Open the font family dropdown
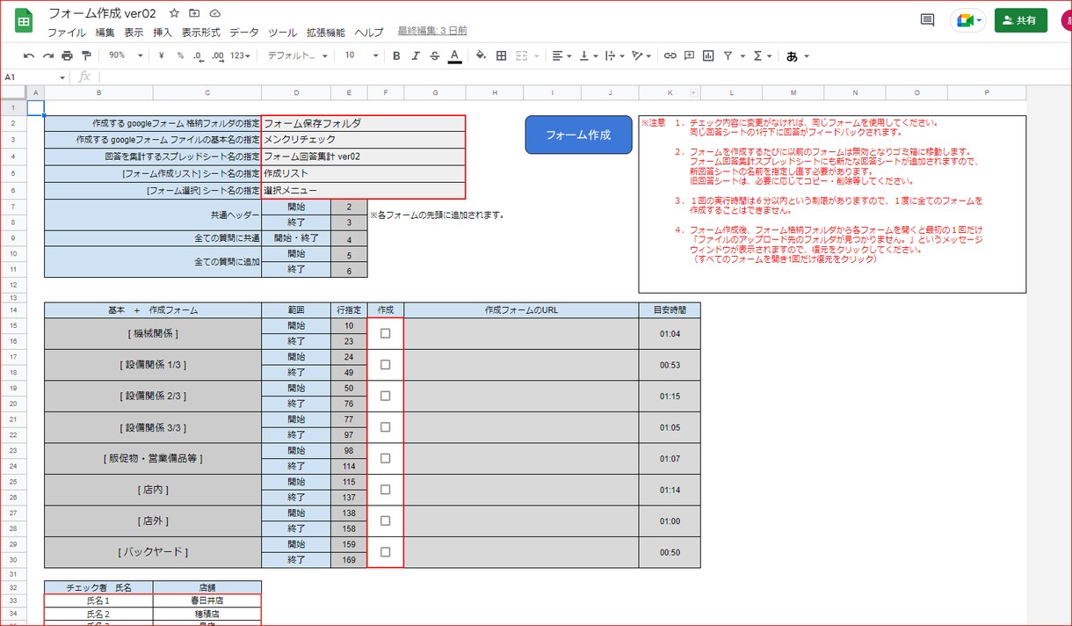 298,55
